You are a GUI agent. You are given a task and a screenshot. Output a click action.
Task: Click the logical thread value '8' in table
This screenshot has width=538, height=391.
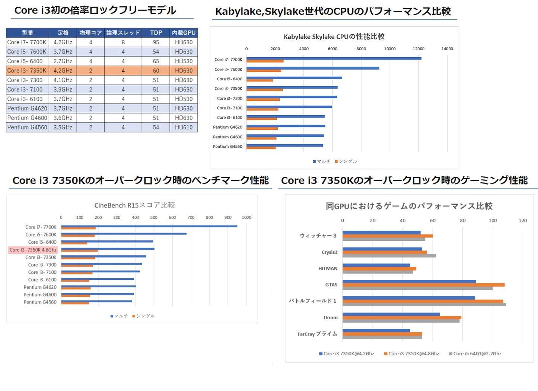click(x=123, y=42)
